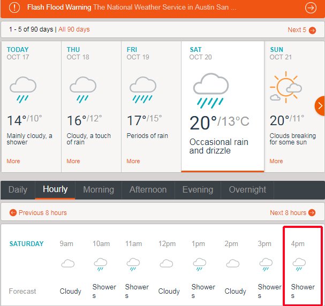Image resolution: width=325 pixels, height=306 pixels.
Task: Click the SATURDAY hourly heading
Action: pyautogui.click(x=27, y=244)
